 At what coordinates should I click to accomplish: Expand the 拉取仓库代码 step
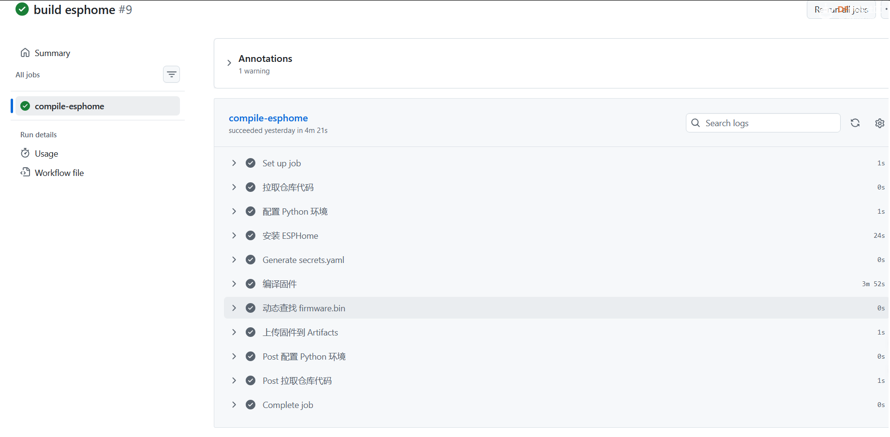tap(234, 187)
